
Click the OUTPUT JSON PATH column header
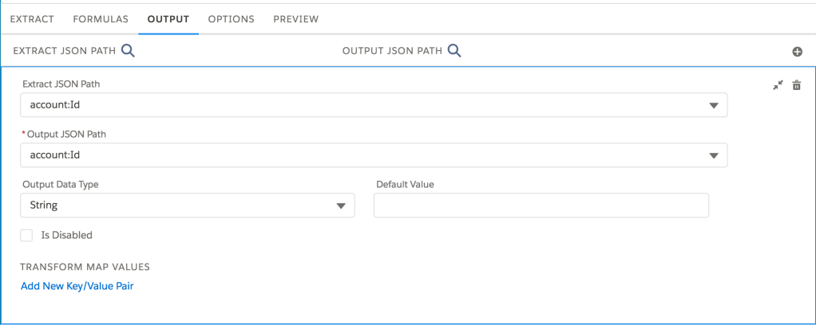pyautogui.click(x=392, y=51)
